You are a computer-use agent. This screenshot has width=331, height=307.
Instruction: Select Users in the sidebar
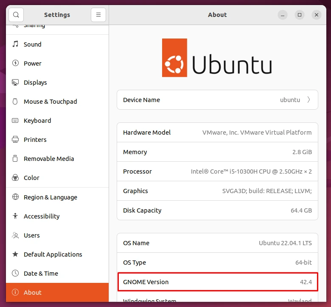click(57, 235)
